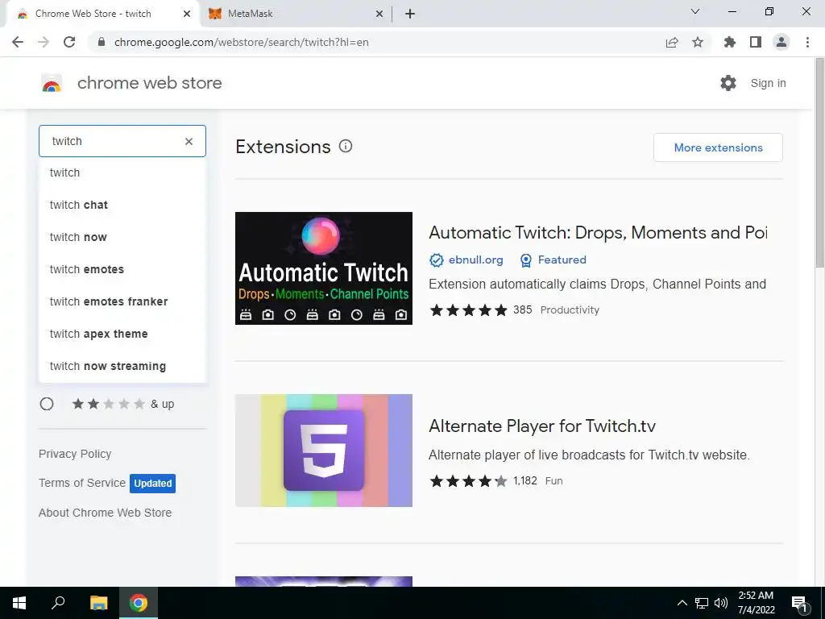Open the Extensions puzzle-piece menu
Image resolution: width=825 pixels, height=619 pixels.
[730, 42]
